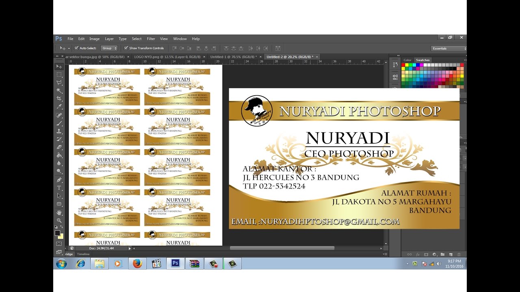The image size is (520, 292).
Task: Select the Pen tool
Action: [x=59, y=180]
